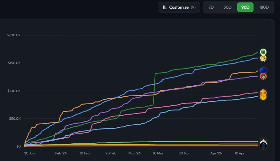The width and height of the screenshot is (280, 161).
Task: Switch to the 7D time range
Action: (211, 7)
